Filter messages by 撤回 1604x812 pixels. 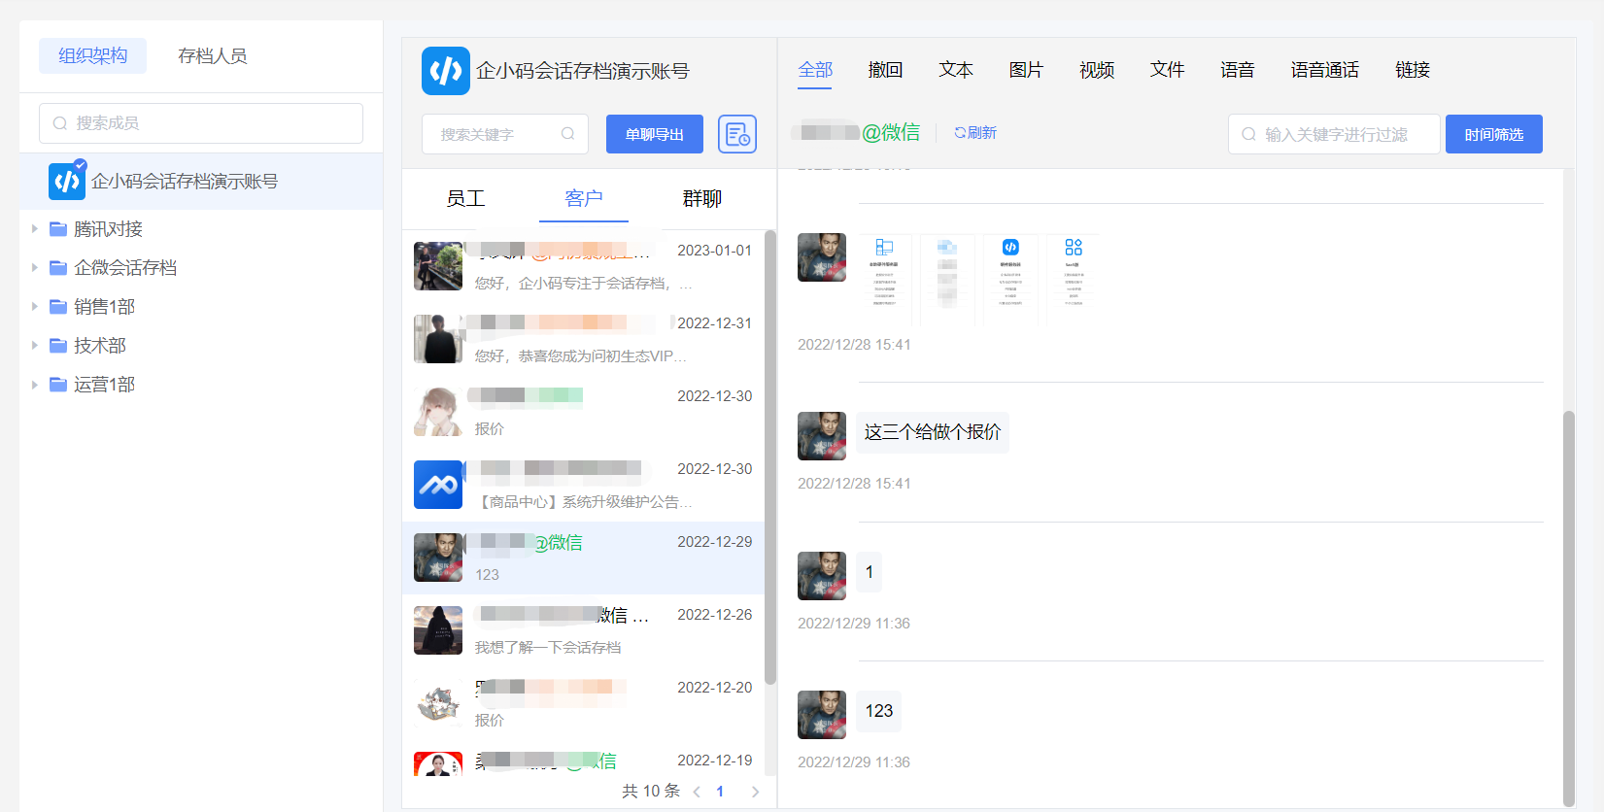885,70
